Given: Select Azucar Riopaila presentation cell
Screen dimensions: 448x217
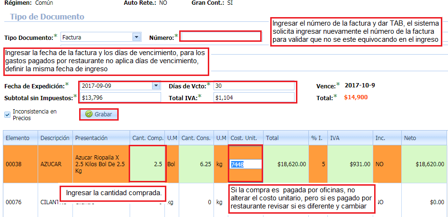Looking at the screenshot, I should 101,164.
